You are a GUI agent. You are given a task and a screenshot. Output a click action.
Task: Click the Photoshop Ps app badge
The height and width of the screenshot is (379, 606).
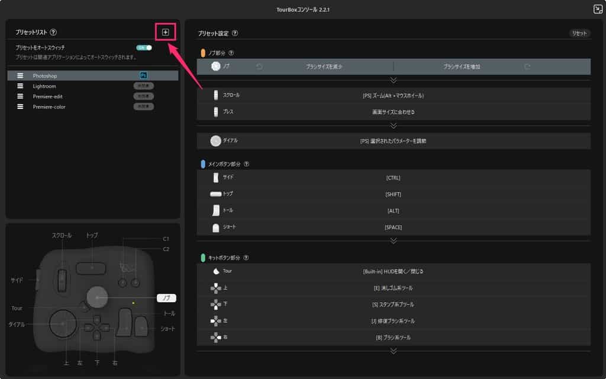(143, 76)
